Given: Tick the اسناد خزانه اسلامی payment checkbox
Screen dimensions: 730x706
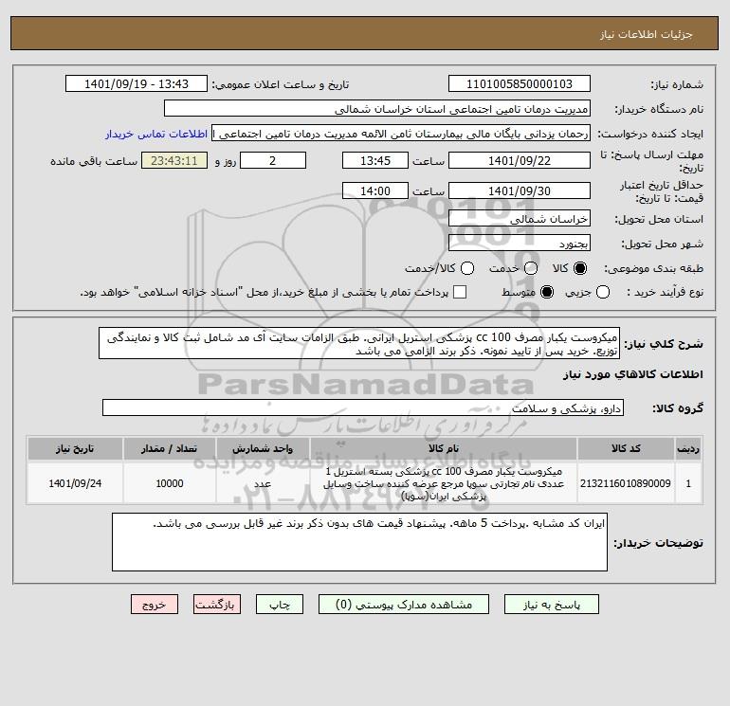Looking at the screenshot, I should (x=460, y=292).
